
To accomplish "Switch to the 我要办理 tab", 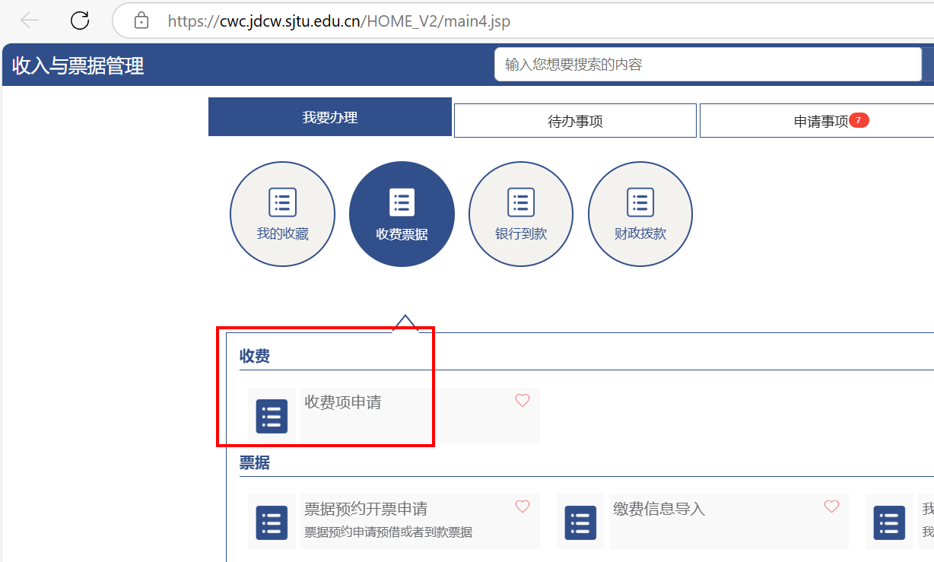I will (x=329, y=117).
